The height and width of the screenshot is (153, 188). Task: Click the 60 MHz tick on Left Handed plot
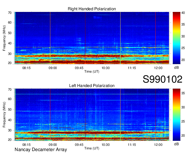[x=10, y=99]
